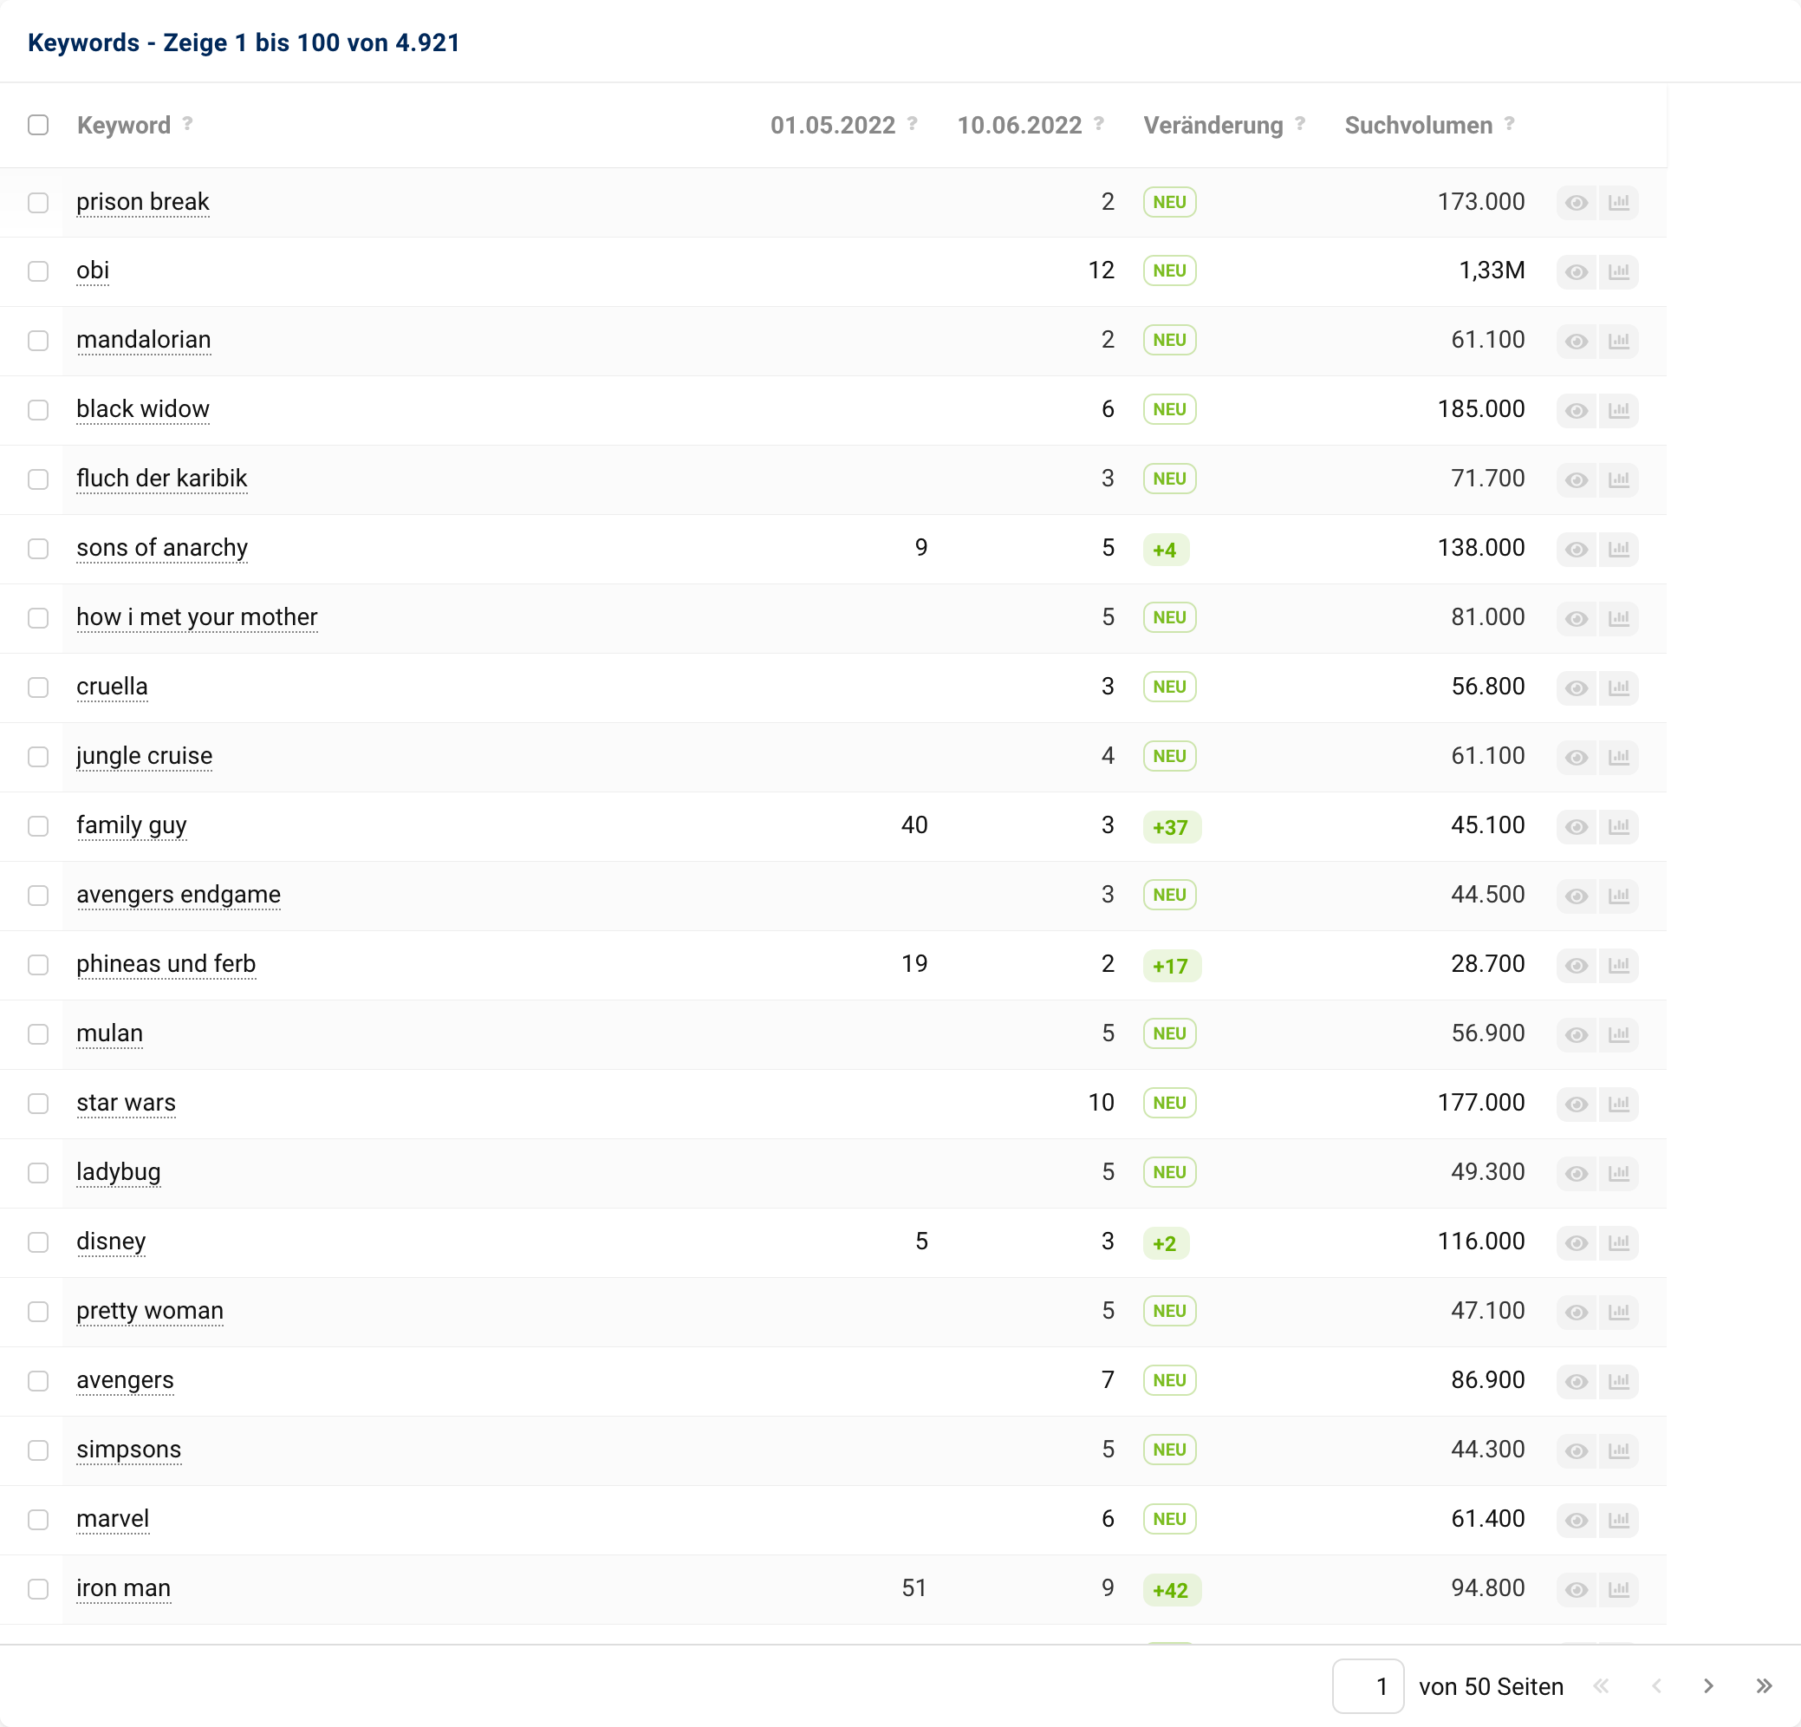This screenshot has height=1727, width=1801.
Task: Sort by Suchvolumen column header
Action: 1418,125
